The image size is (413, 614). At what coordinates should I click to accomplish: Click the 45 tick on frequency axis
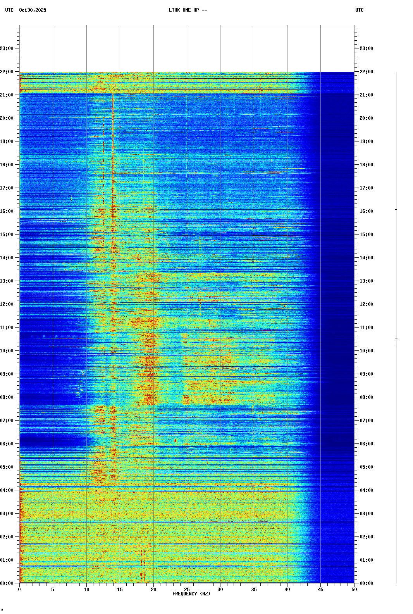(x=320, y=590)
